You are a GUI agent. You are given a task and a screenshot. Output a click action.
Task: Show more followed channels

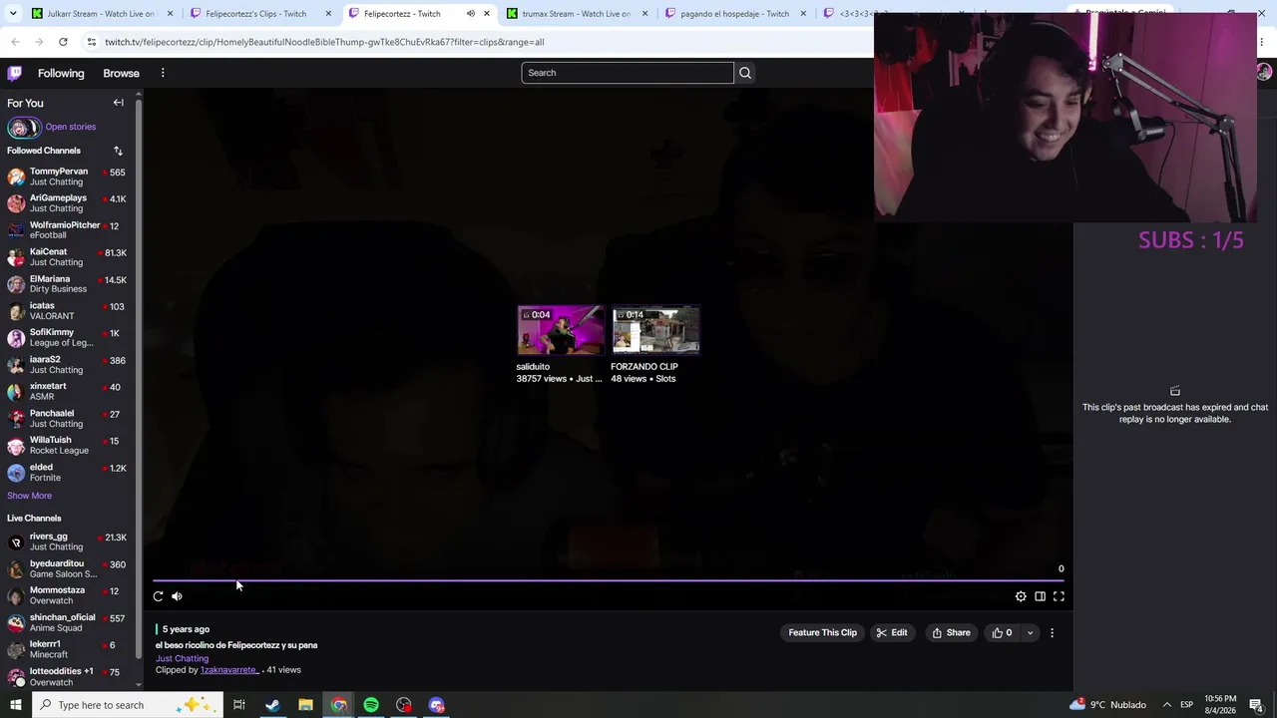[x=29, y=496]
